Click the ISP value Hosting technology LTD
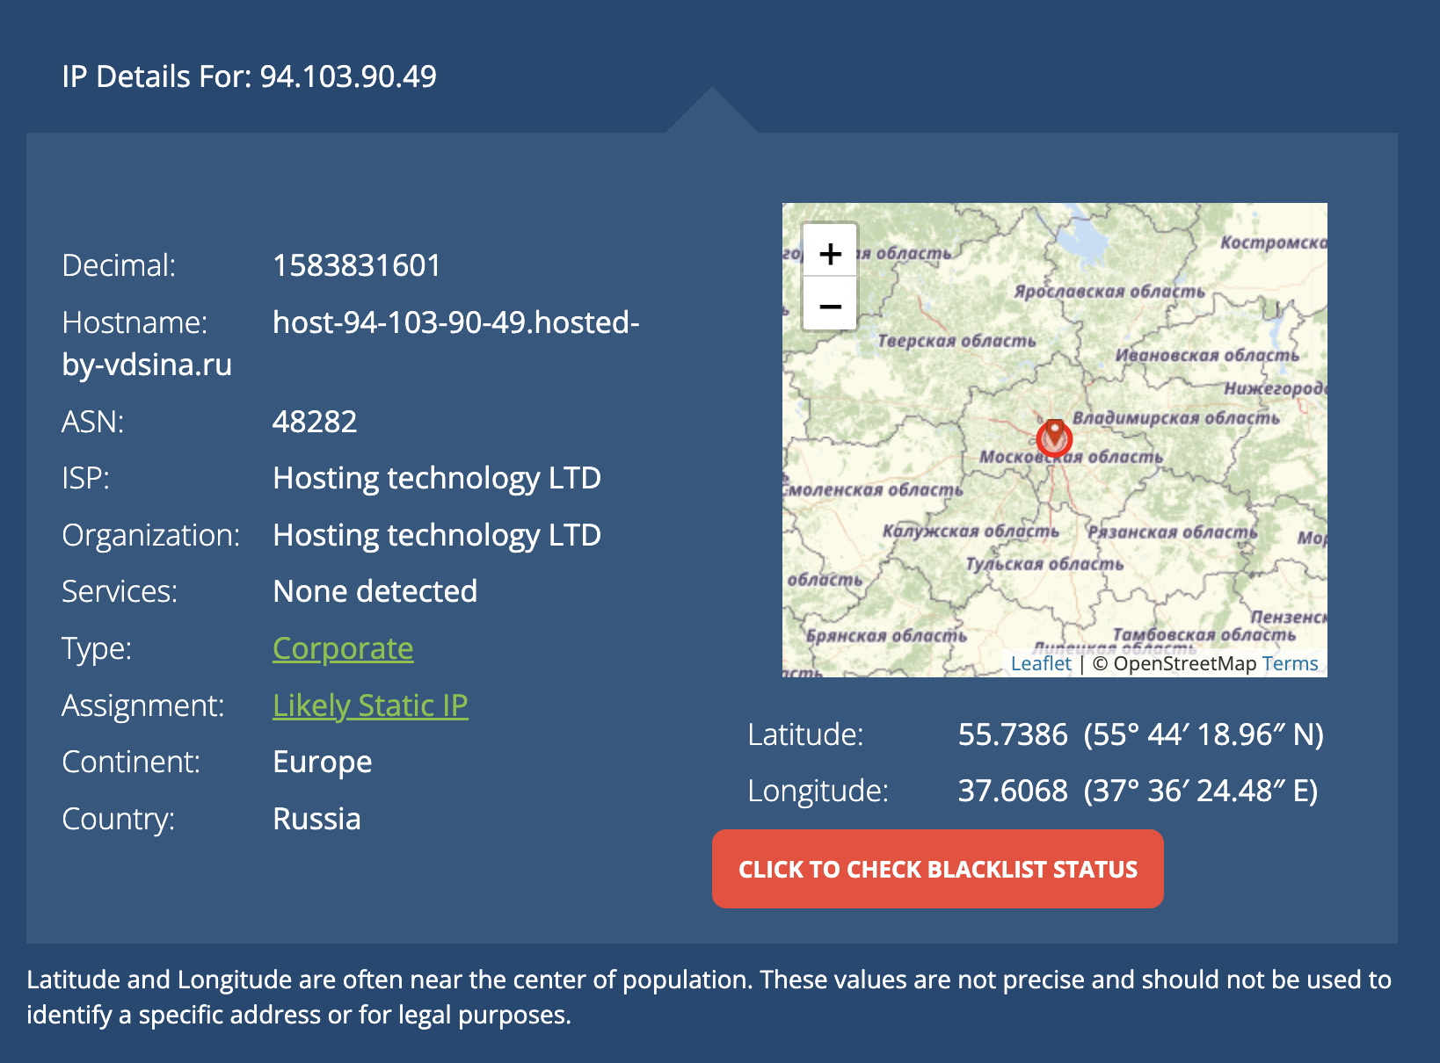1440x1063 pixels. [x=437, y=478]
